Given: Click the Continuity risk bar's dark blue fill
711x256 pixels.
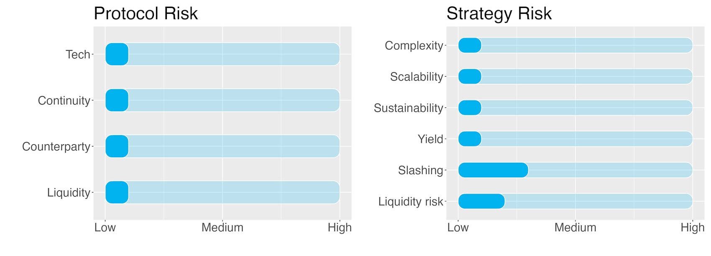Looking at the screenshot, I should tap(117, 100).
